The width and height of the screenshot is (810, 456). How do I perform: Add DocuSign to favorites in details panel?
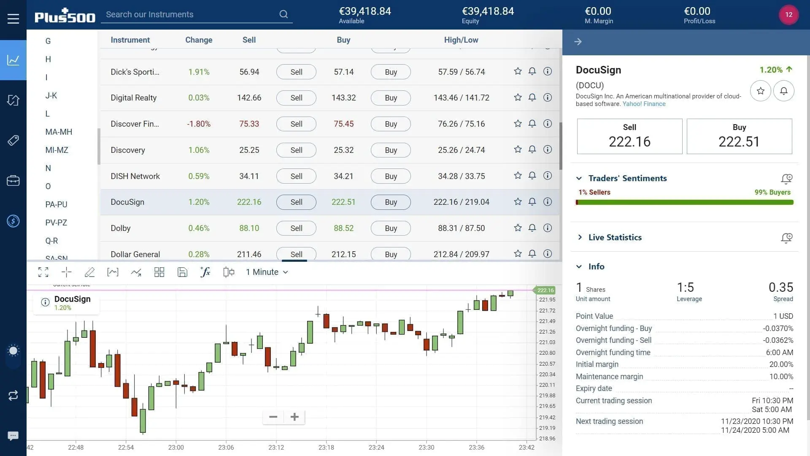(760, 91)
